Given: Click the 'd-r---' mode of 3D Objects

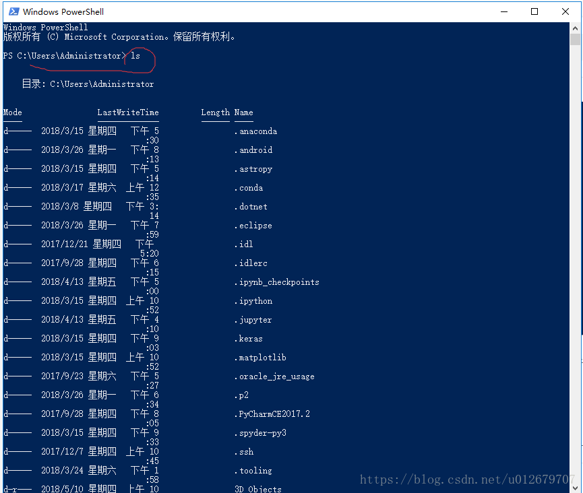Looking at the screenshot, I should pos(18,489).
